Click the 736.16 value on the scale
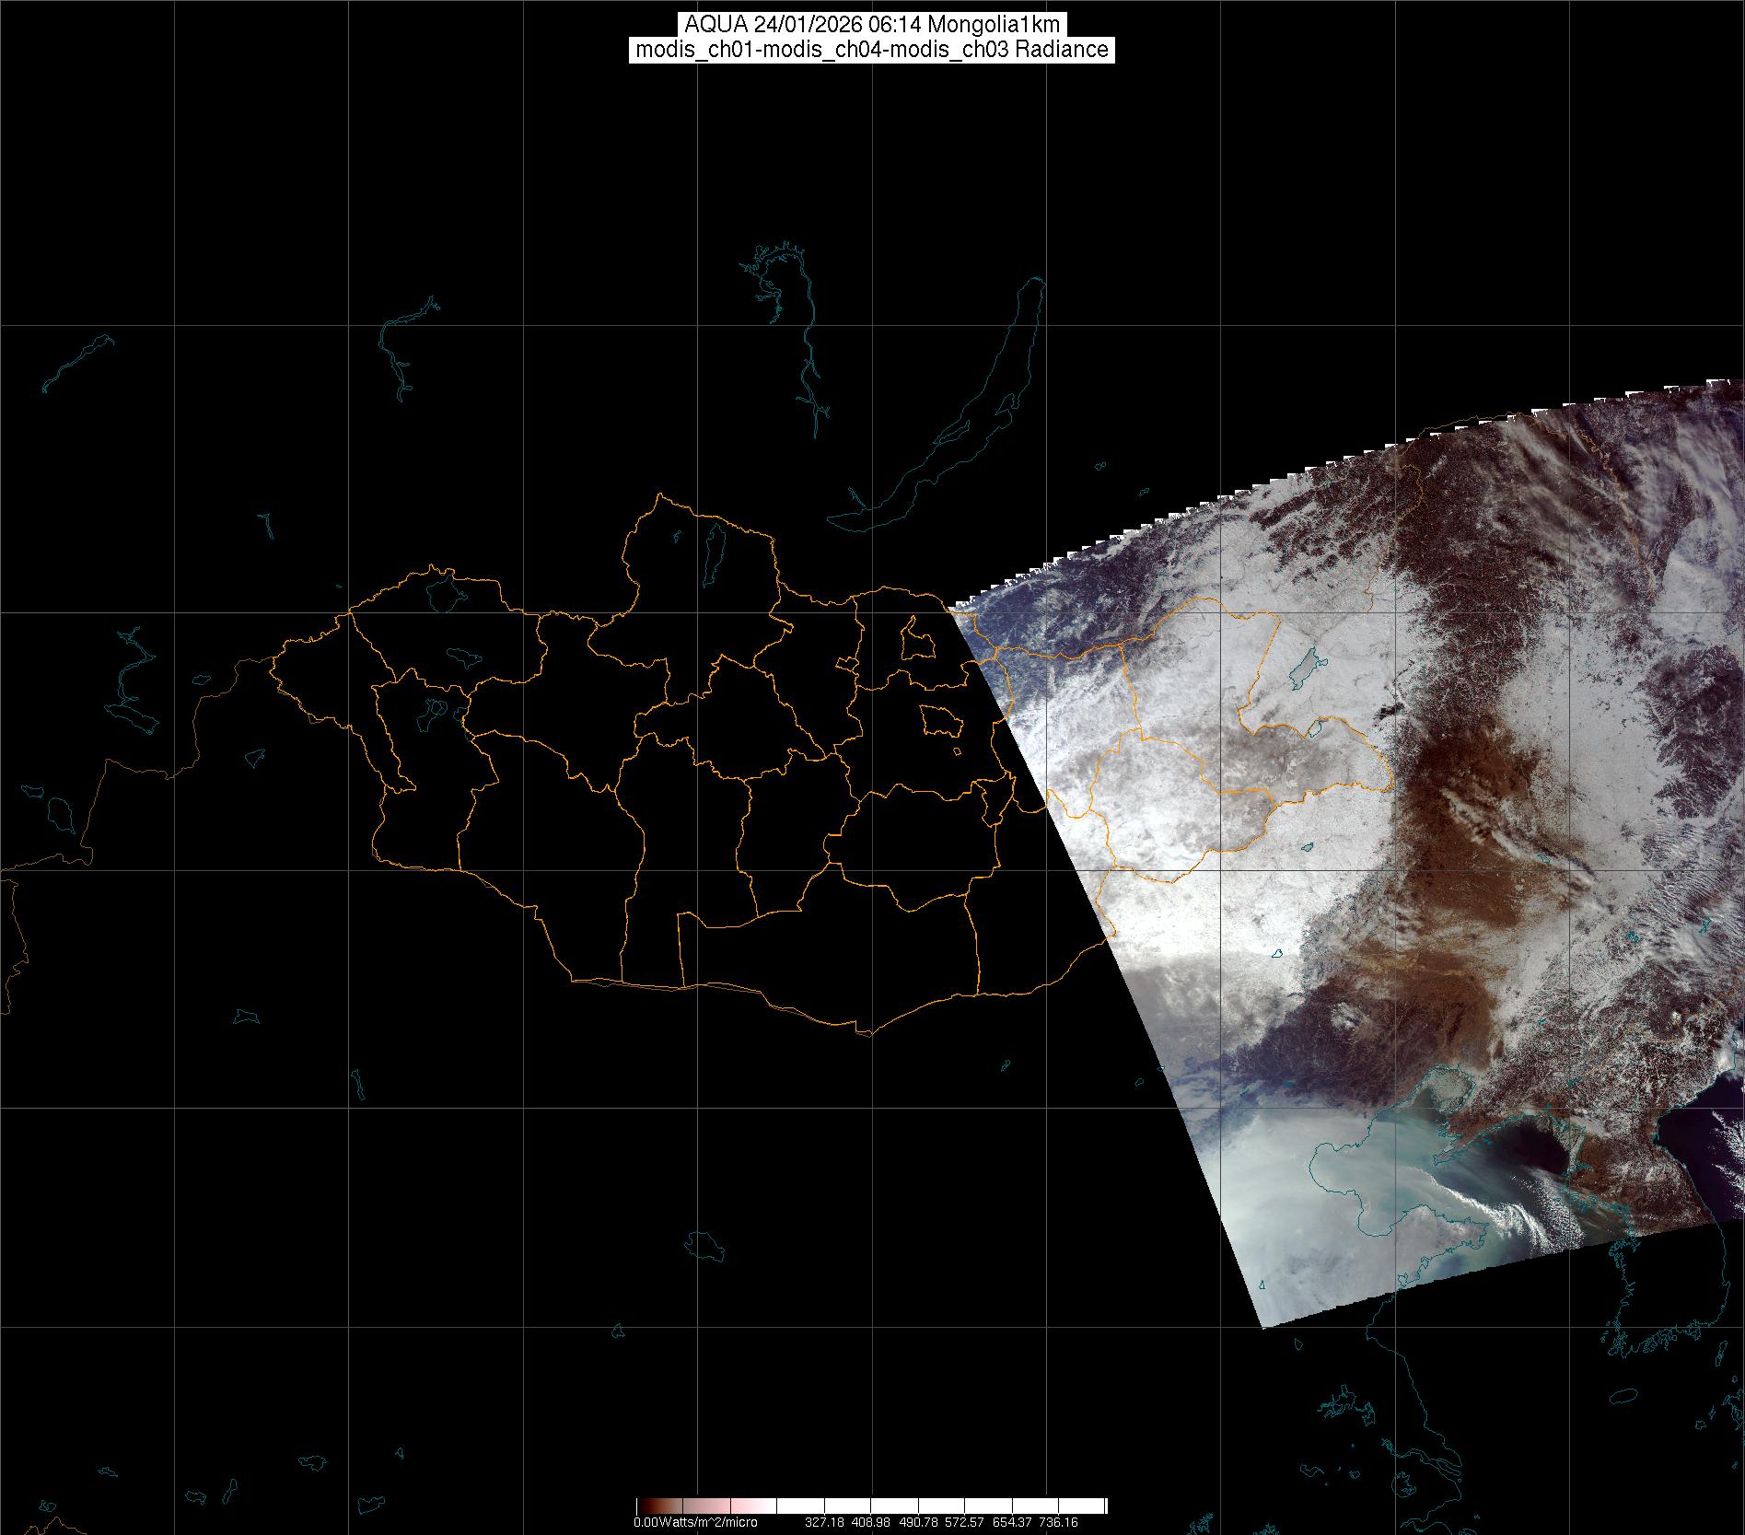This screenshot has height=1535, width=1745. [1057, 1522]
